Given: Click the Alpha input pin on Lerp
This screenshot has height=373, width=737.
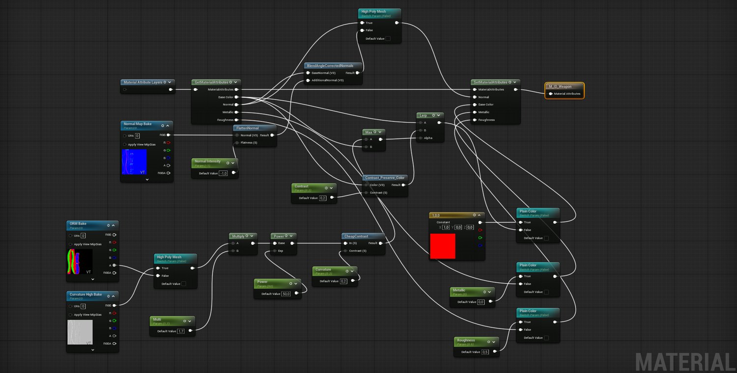Looking at the screenshot, I should pyautogui.click(x=421, y=138).
